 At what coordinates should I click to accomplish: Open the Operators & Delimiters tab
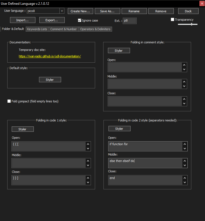(95, 29)
